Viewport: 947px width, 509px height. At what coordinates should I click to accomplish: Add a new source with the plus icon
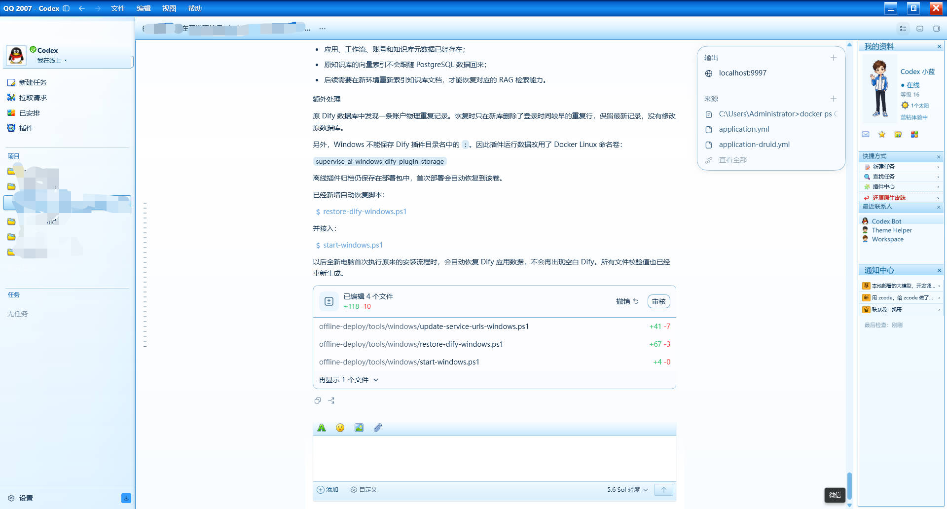834,99
